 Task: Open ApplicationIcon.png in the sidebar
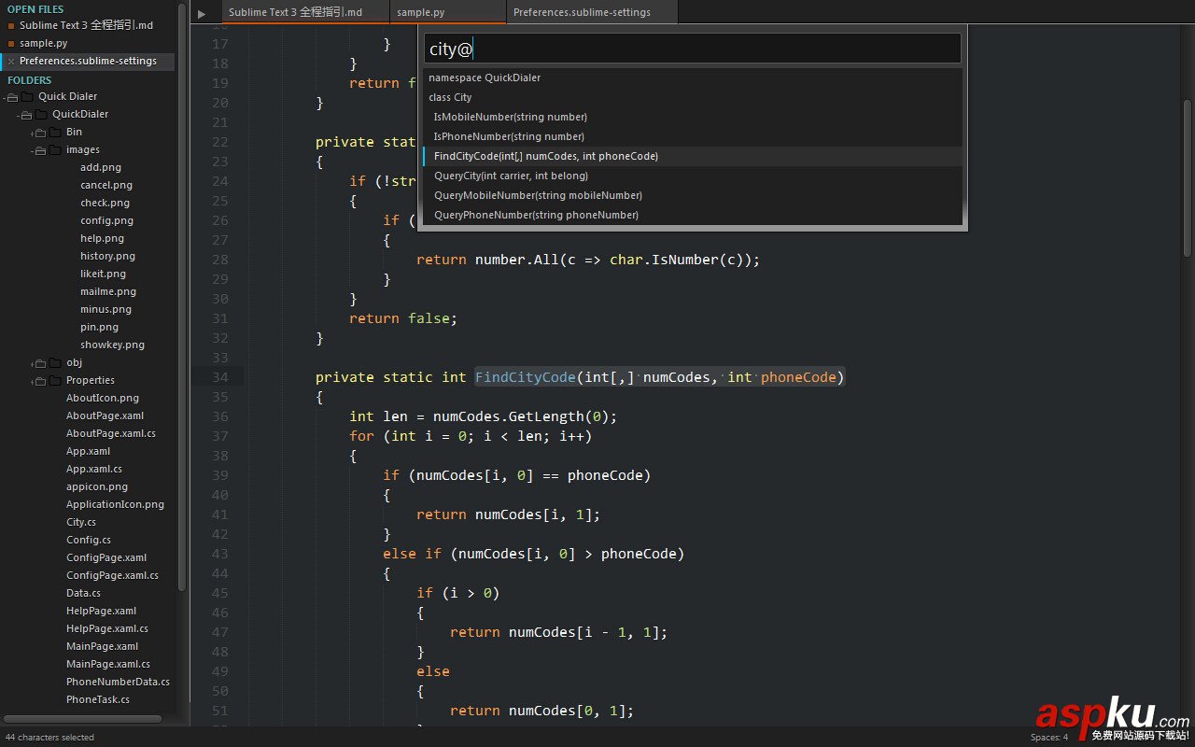[115, 504]
